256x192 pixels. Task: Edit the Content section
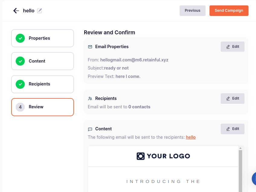coord(232,129)
